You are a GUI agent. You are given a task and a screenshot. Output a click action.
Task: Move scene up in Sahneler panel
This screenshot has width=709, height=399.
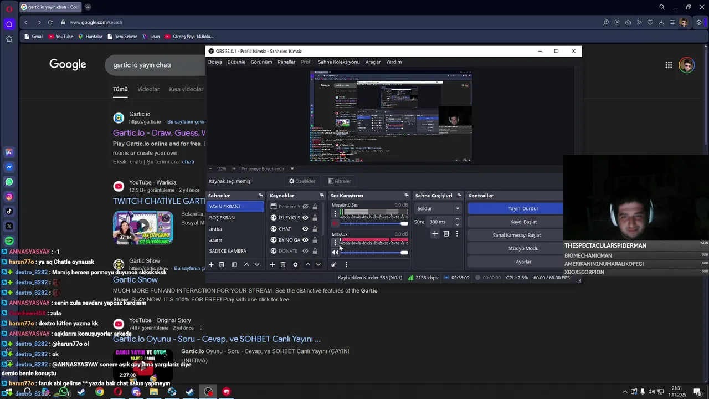246,265
